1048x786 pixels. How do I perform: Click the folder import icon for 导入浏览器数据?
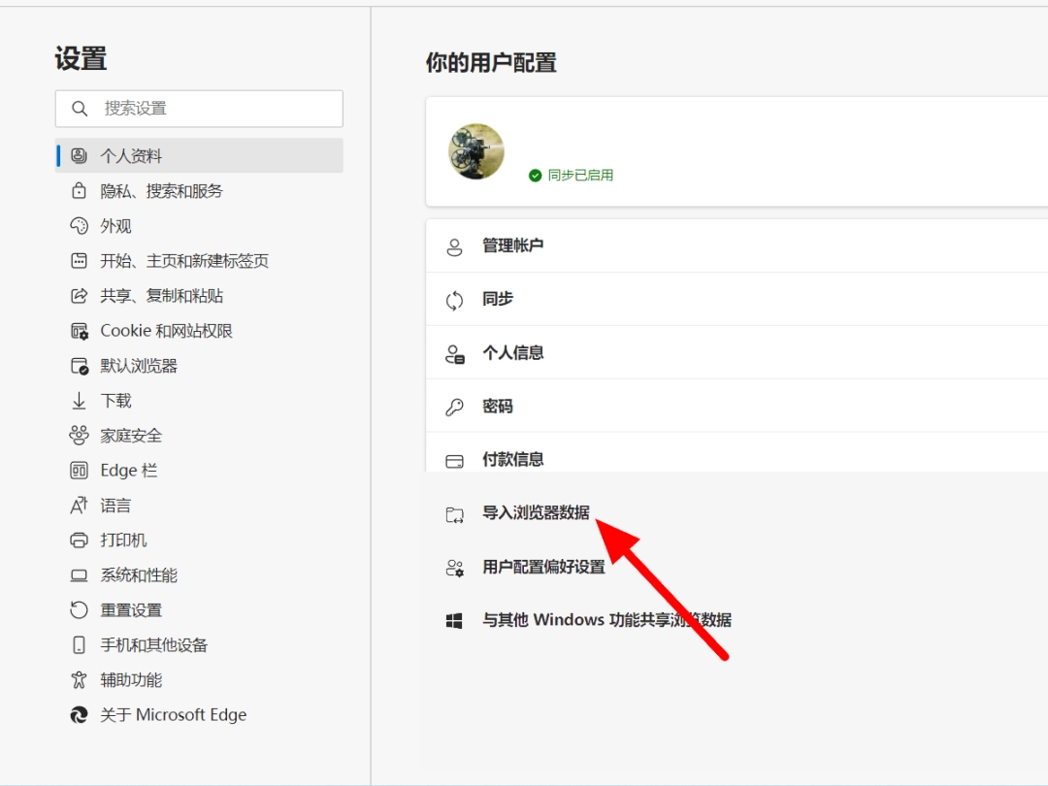tap(454, 514)
